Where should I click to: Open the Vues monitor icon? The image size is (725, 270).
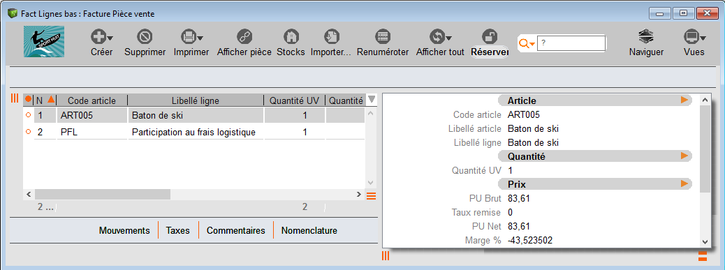[x=691, y=36]
